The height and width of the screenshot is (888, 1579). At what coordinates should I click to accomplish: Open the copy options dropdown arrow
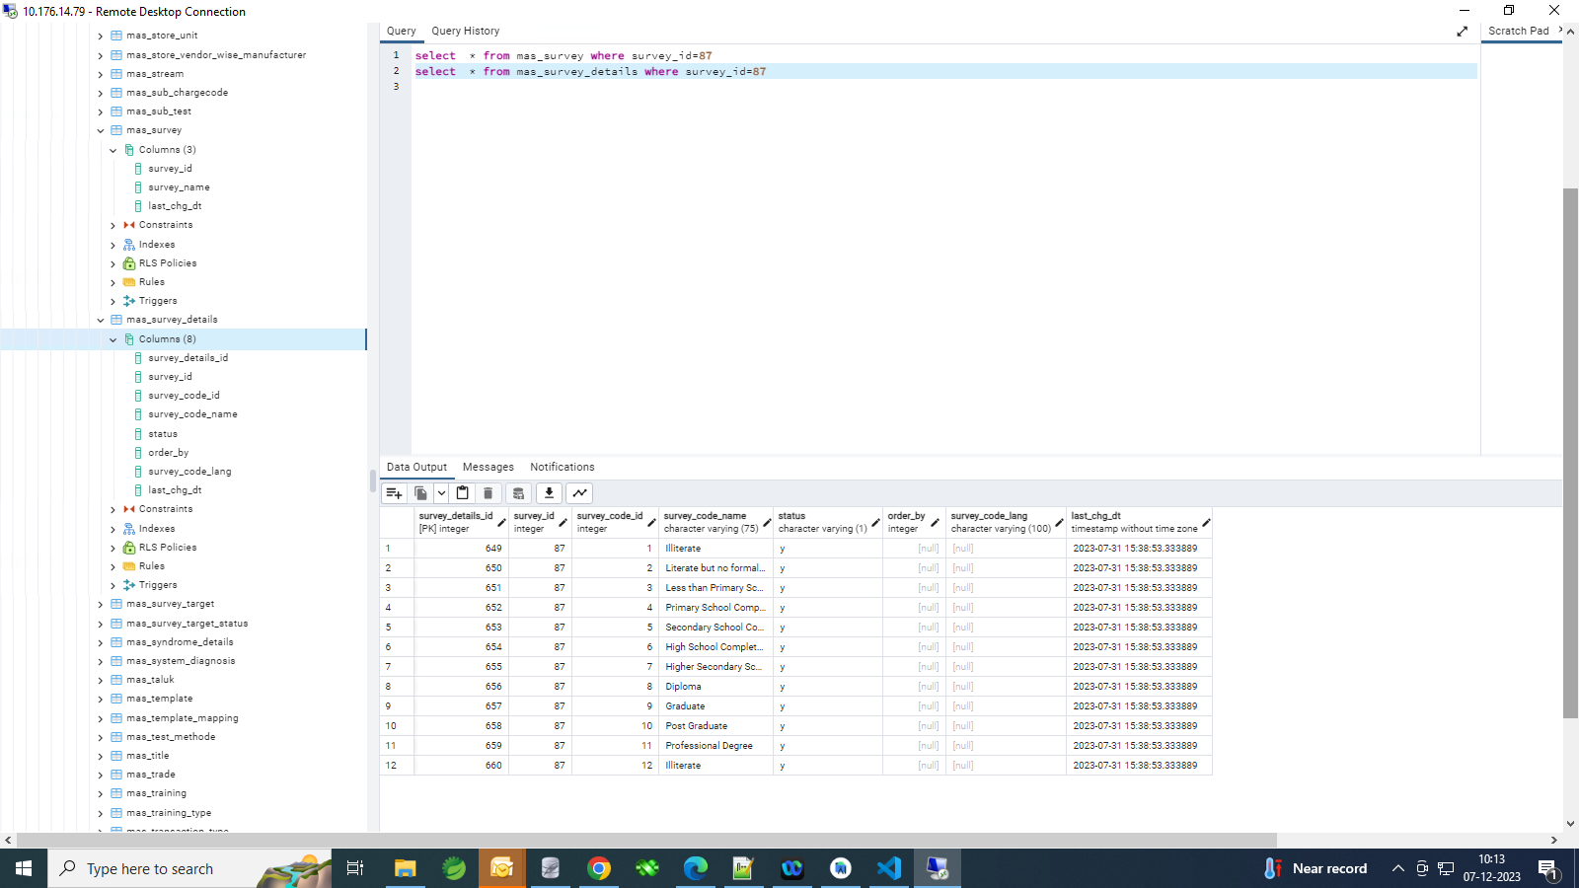click(x=441, y=493)
